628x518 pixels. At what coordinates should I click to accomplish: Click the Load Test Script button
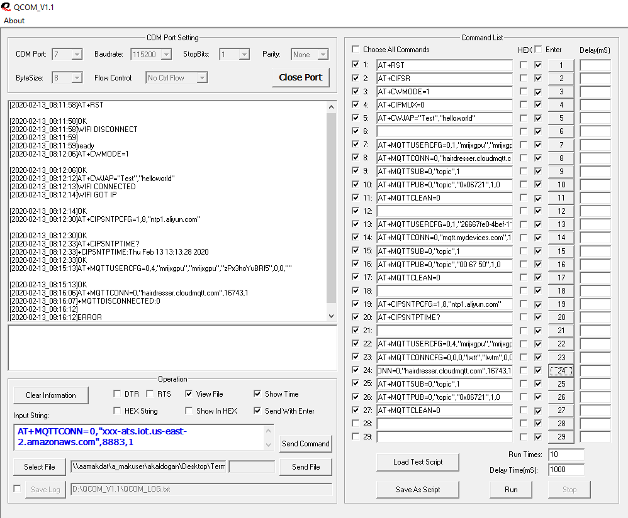pyautogui.click(x=418, y=462)
